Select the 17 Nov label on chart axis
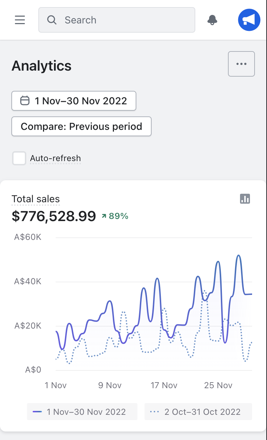The width and height of the screenshot is (267, 440). pyautogui.click(x=164, y=385)
